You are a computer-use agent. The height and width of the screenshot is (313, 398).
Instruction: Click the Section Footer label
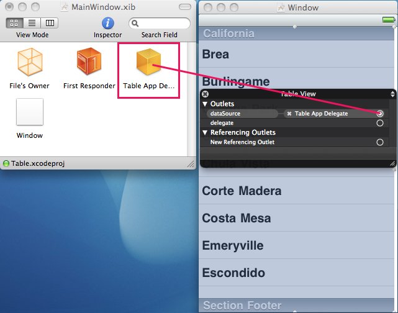[242, 306]
